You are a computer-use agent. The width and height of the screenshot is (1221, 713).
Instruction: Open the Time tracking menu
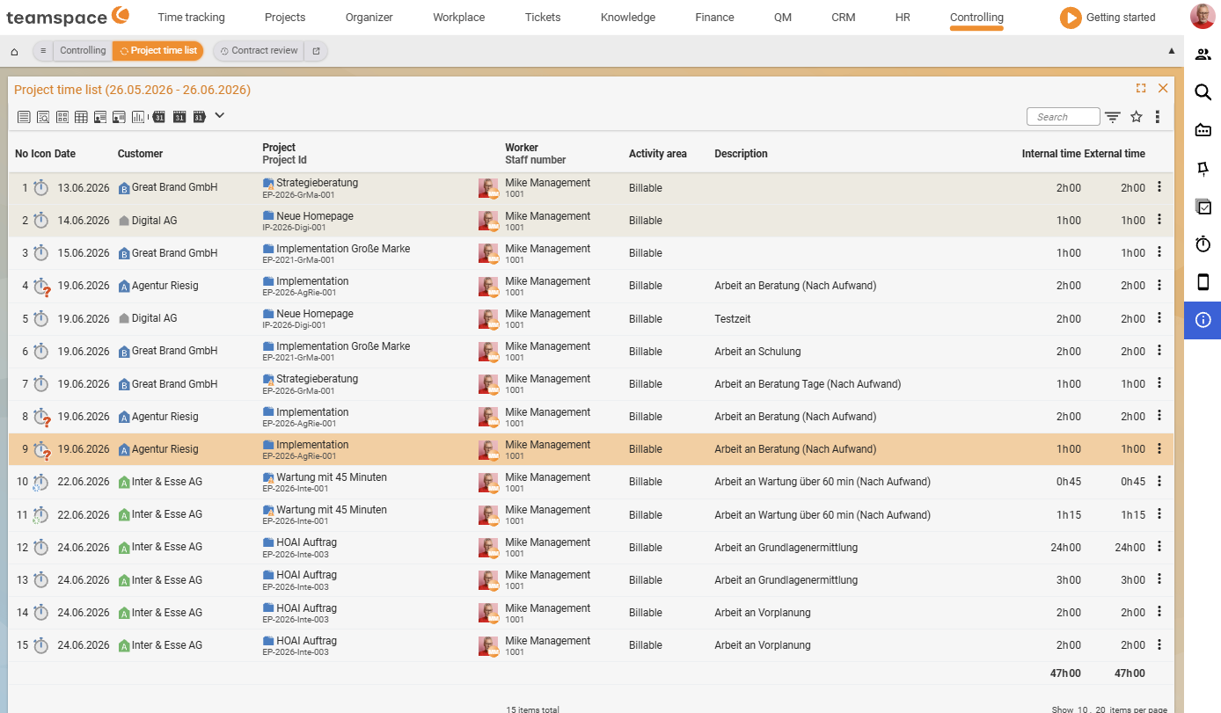coord(191,18)
